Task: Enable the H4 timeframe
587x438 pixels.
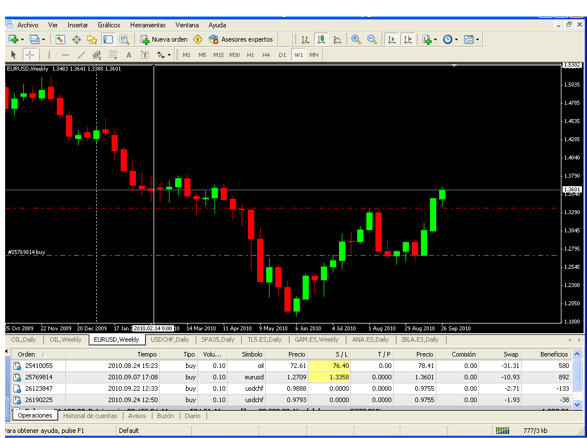Action: click(266, 55)
